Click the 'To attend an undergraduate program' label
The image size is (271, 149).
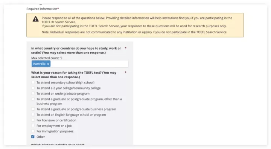pos(63,94)
